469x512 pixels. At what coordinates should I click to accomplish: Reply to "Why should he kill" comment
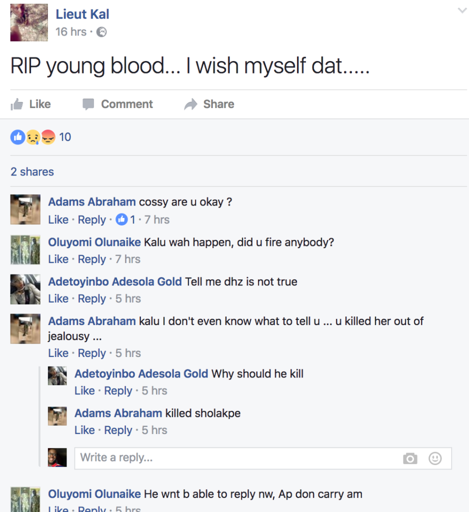(118, 390)
